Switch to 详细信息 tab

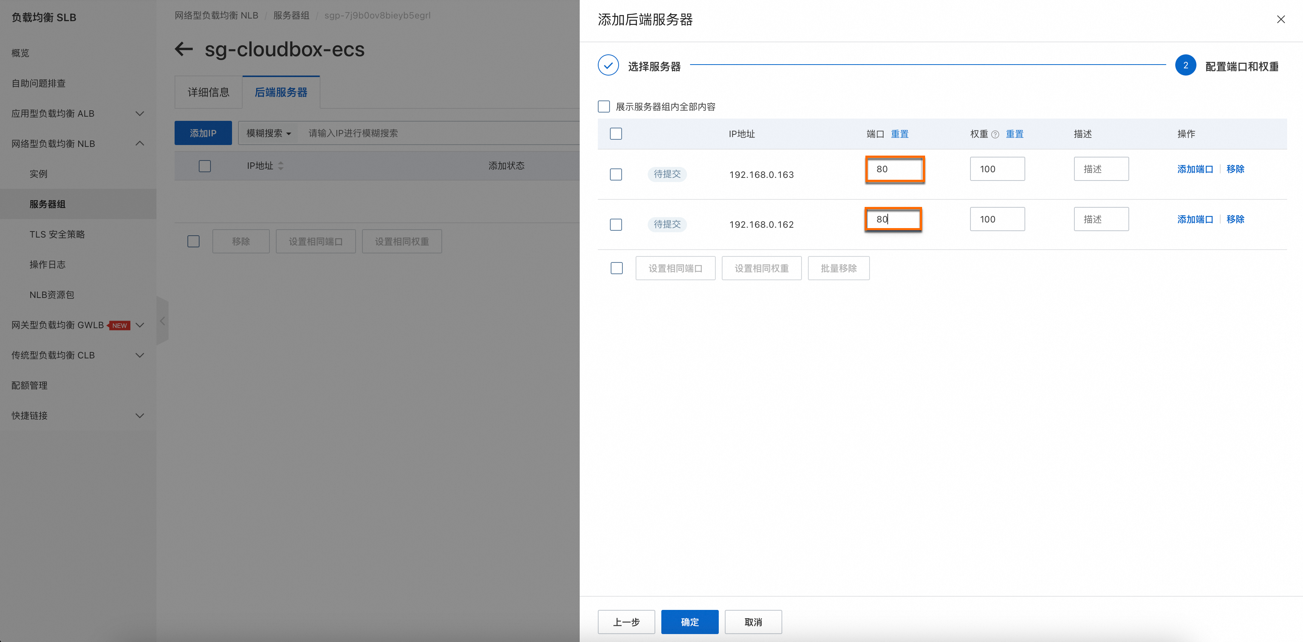208,92
